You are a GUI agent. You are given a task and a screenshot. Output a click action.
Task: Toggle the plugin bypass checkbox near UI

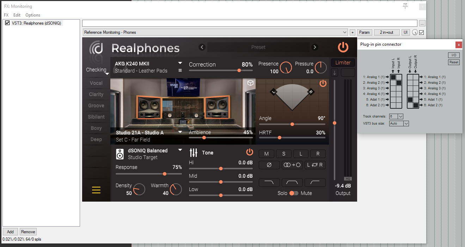coord(421,32)
